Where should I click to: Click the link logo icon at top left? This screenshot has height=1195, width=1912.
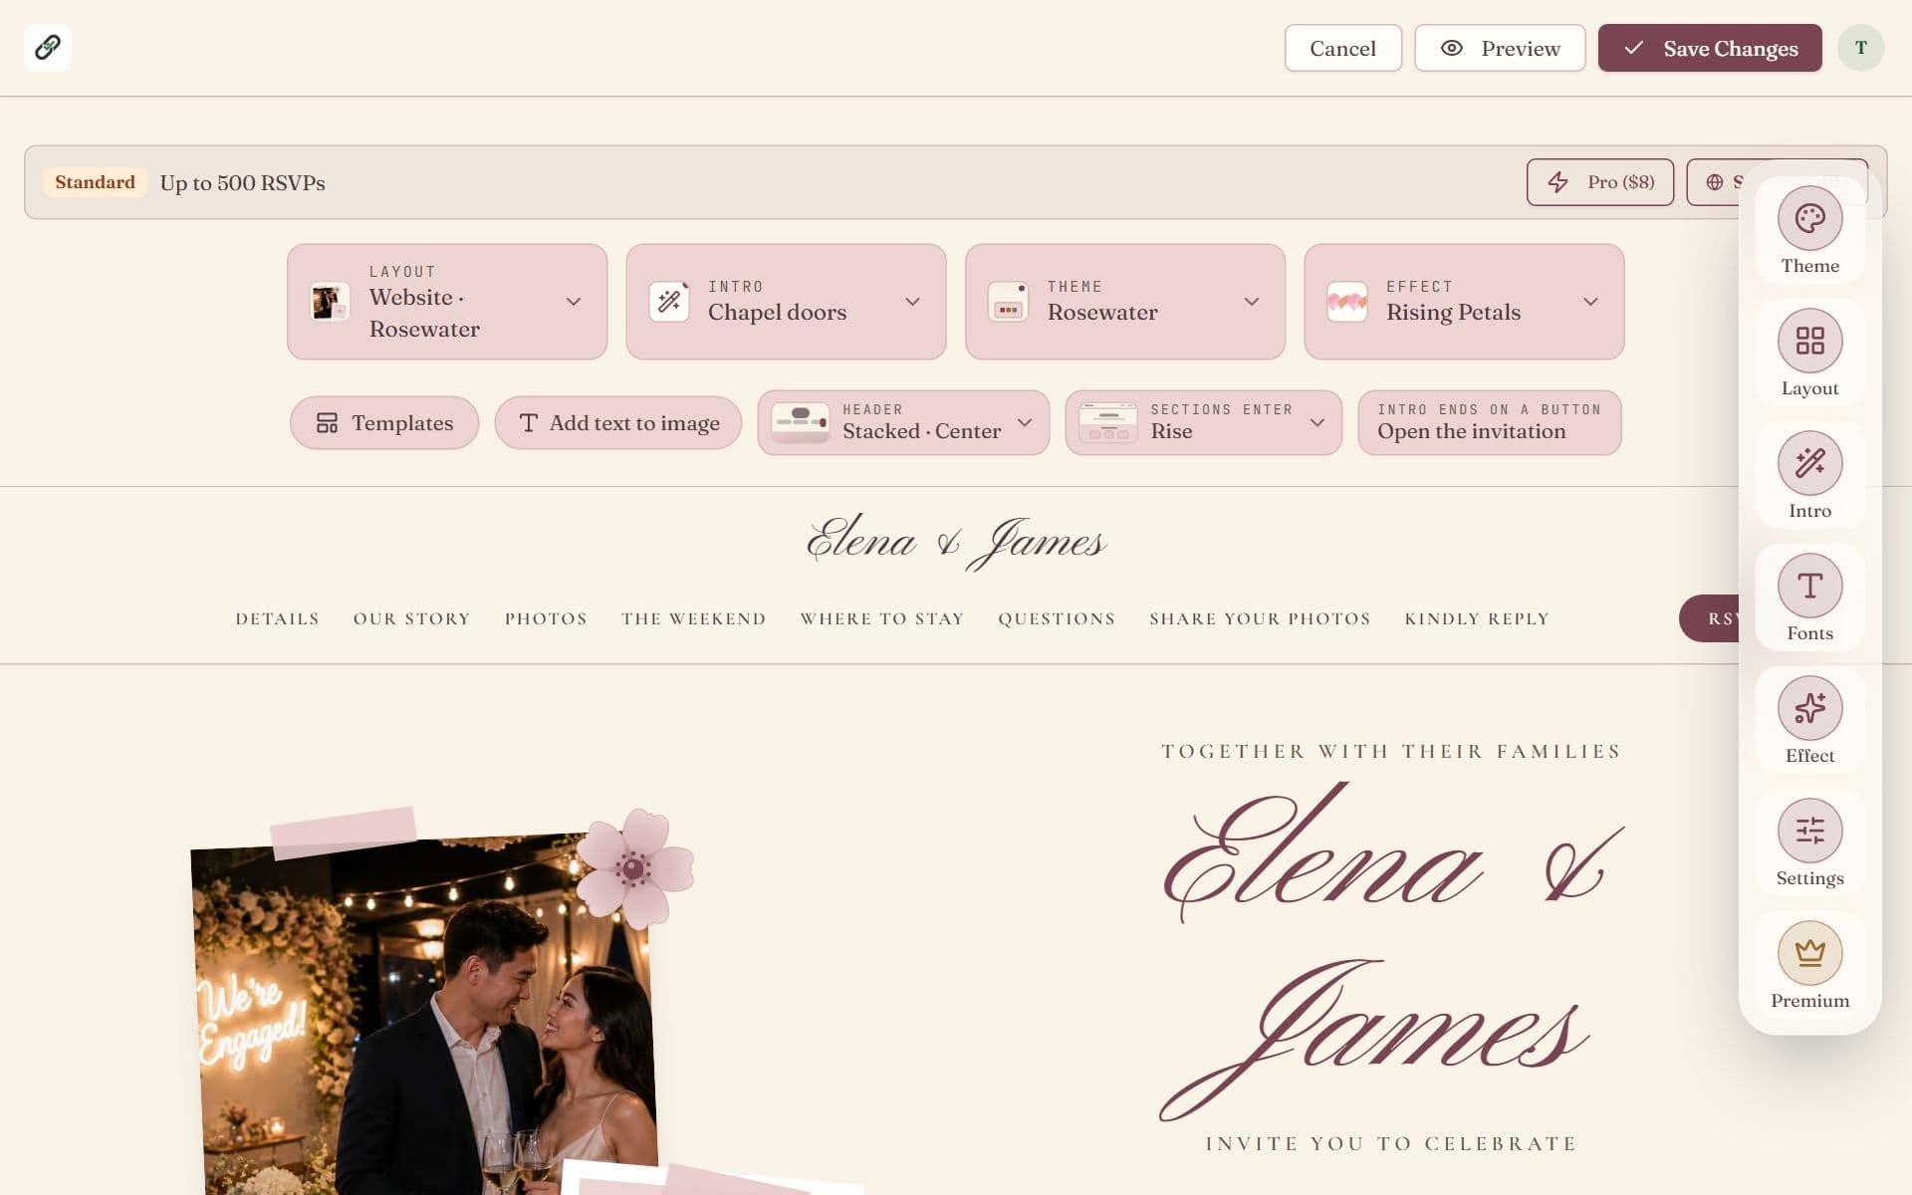pyautogui.click(x=47, y=47)
